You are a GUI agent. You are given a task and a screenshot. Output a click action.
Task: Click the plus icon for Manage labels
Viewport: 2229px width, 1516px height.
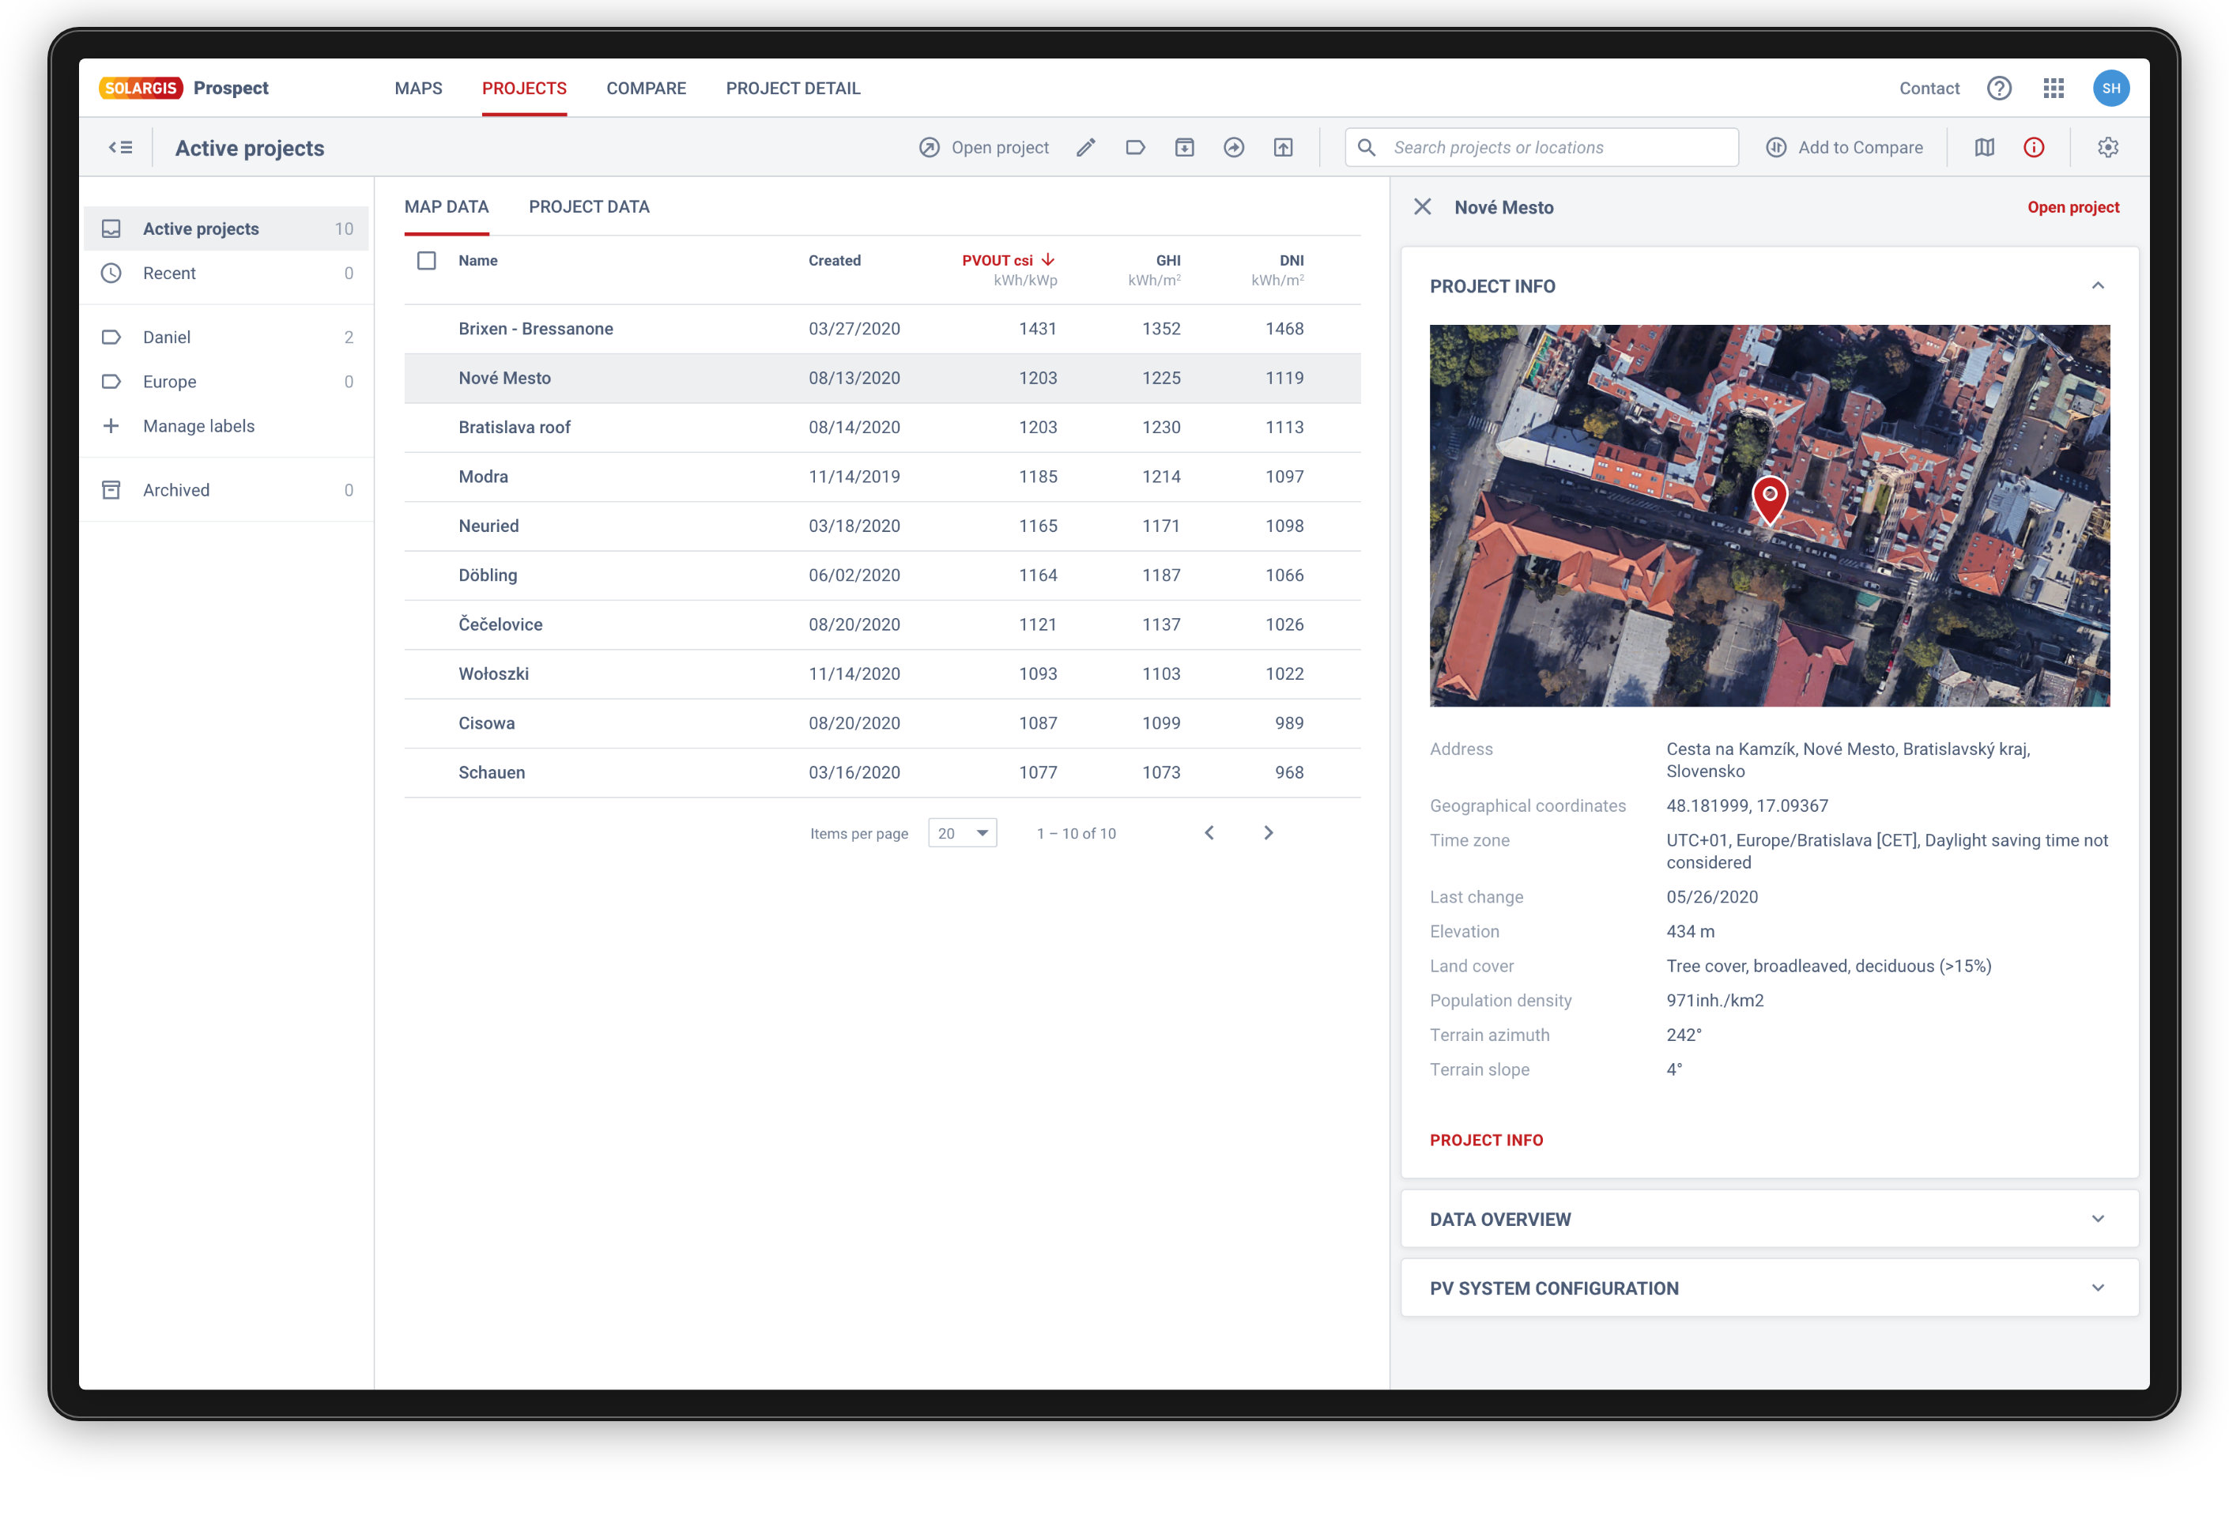pyautogui.click(x=111, y=426)
